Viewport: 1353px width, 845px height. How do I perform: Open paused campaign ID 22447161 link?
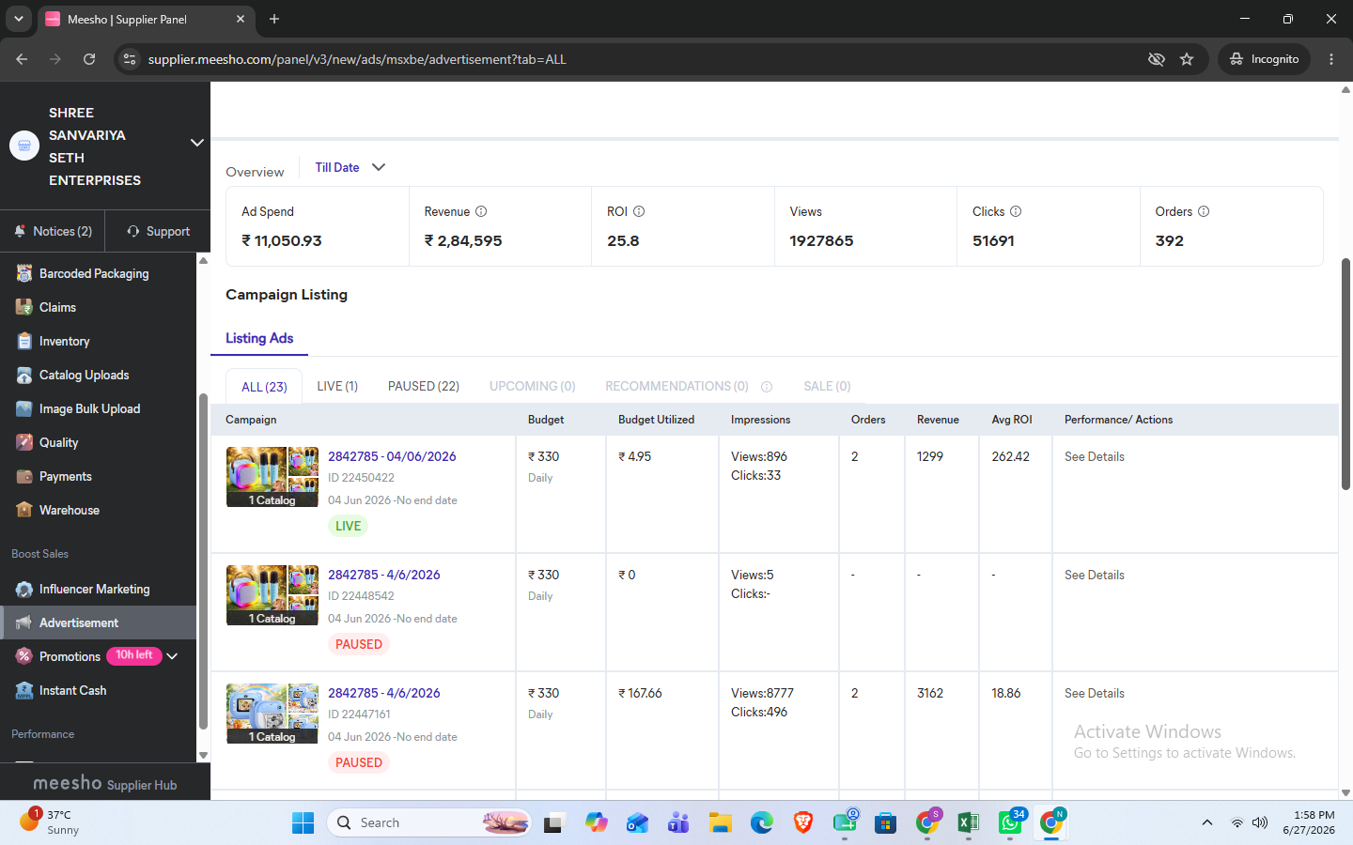(x=383, y=693)
